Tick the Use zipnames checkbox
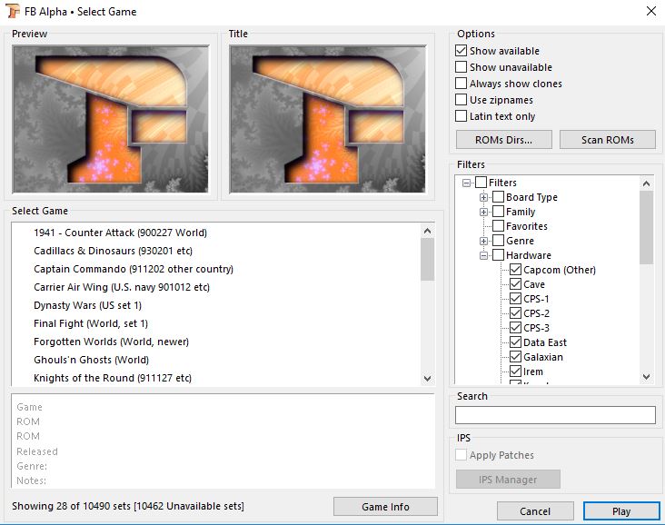The image size is (665, 525). pos(461,100)
